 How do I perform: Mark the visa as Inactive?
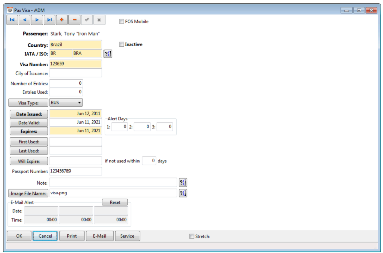tap(122, 44)
